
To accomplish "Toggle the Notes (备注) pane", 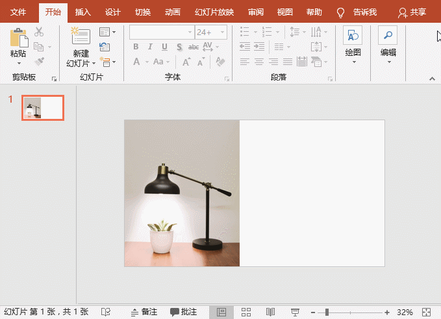I will pyautogui.click(x=144, y=312).
